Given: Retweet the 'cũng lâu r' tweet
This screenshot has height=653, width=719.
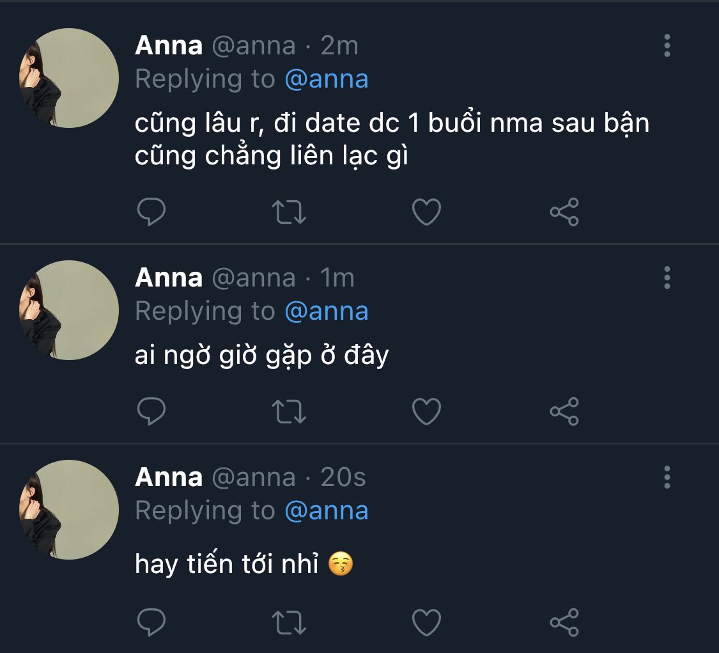Looking at the screenshot, I should (x=290, y=212).
